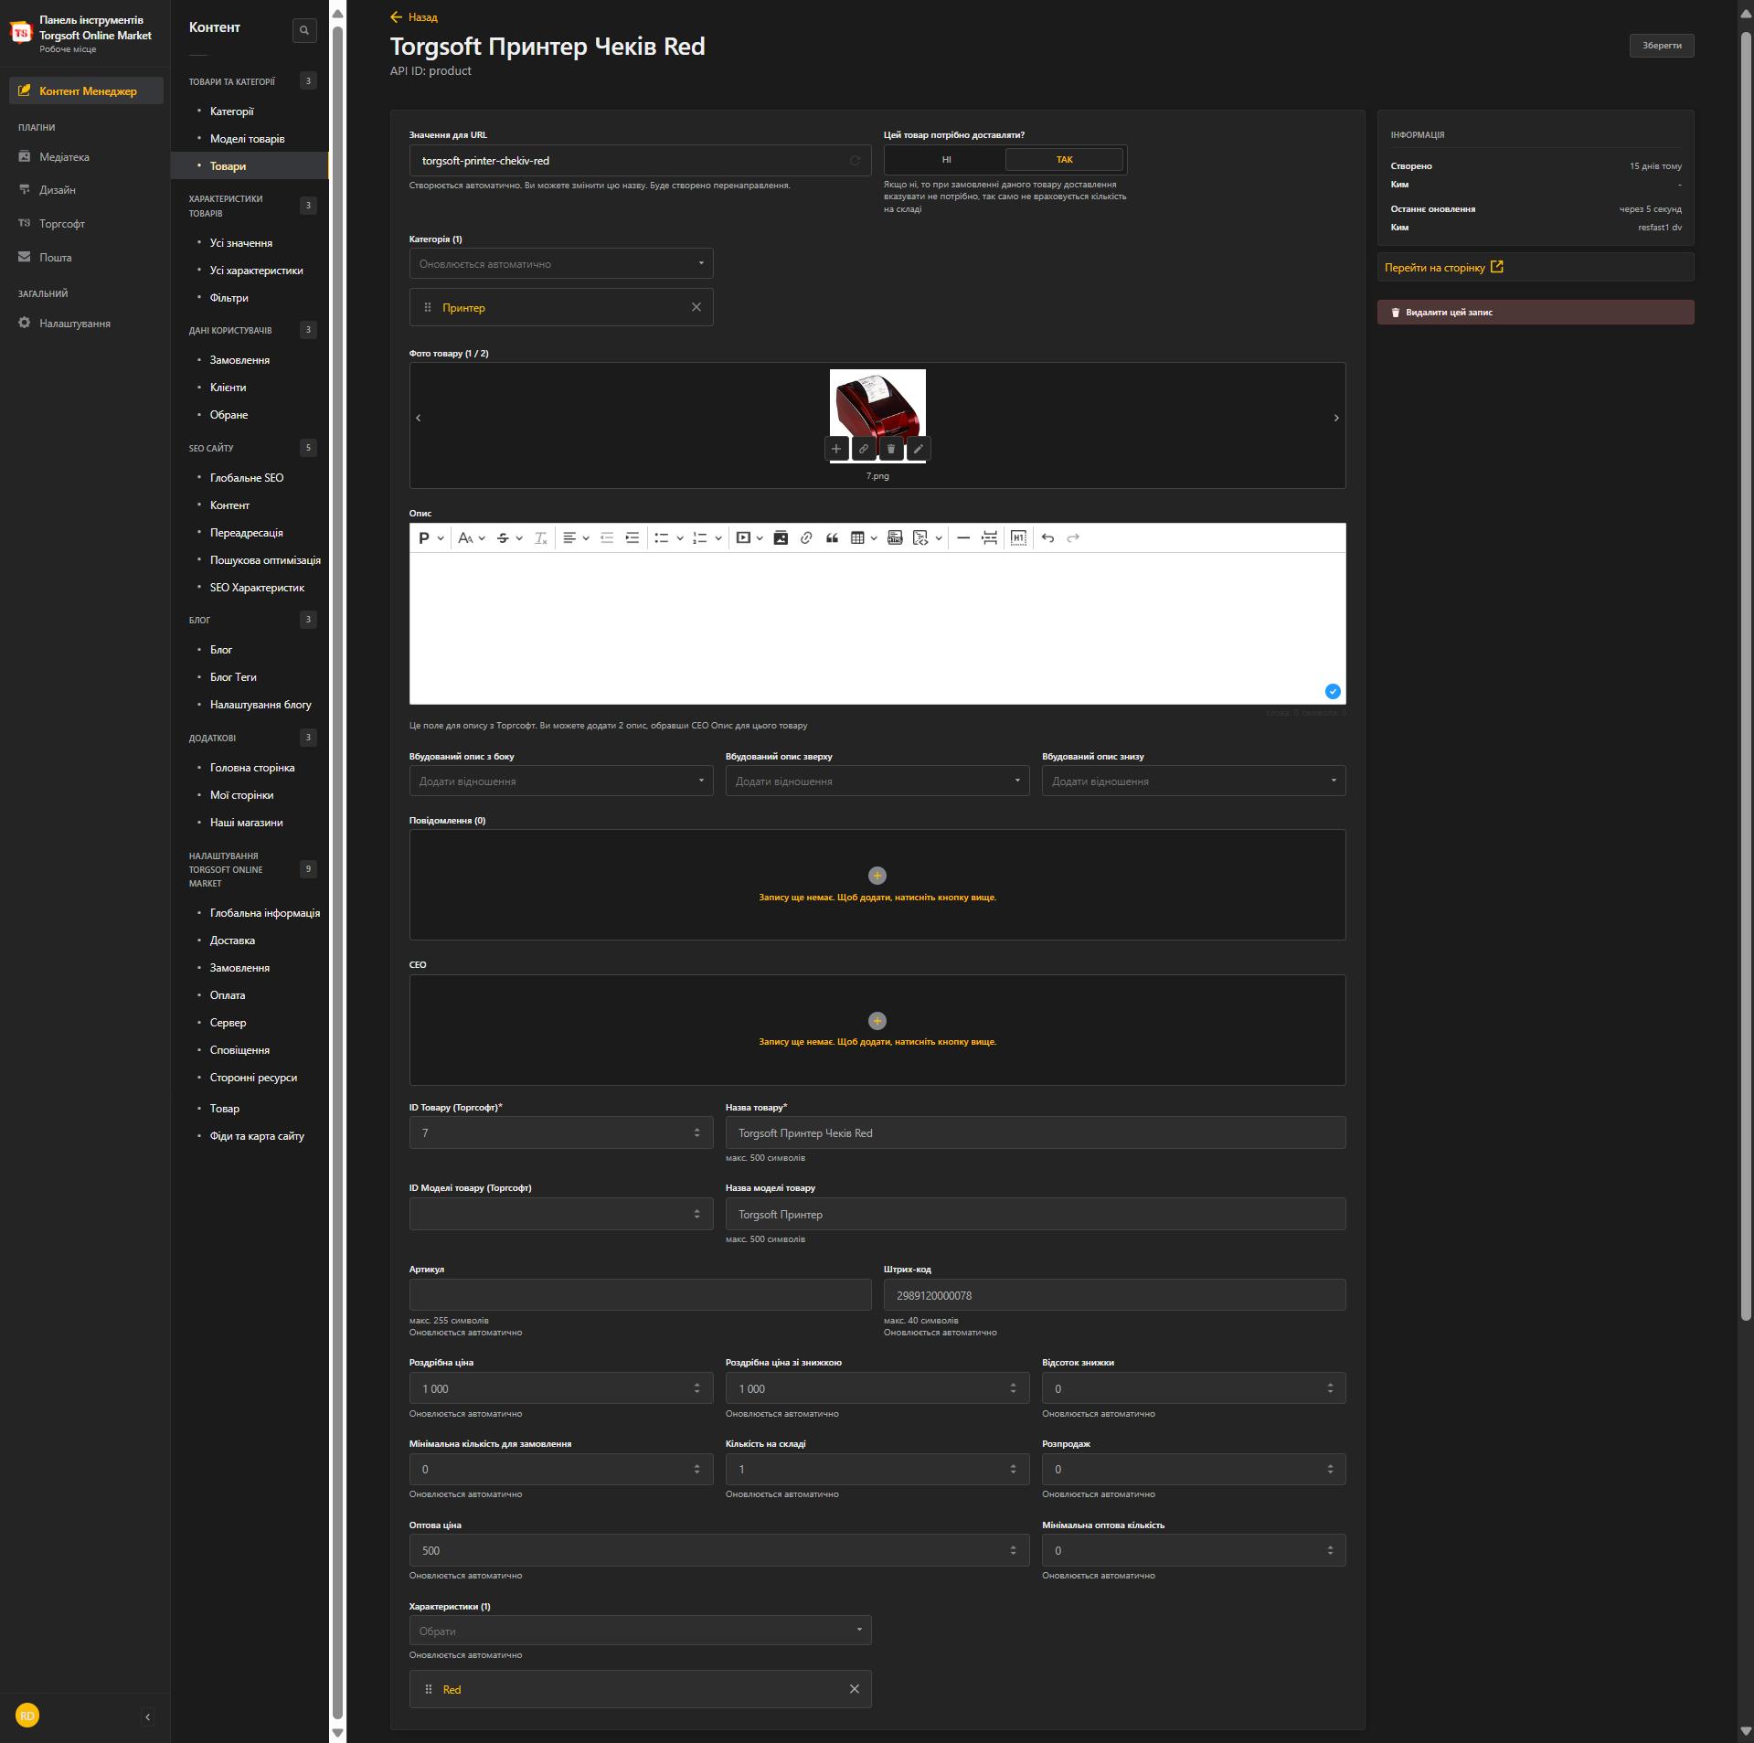This screenshot has height=1743, width=1754.
Task: Open Глобальне SEO menu item
Action: 247,478
